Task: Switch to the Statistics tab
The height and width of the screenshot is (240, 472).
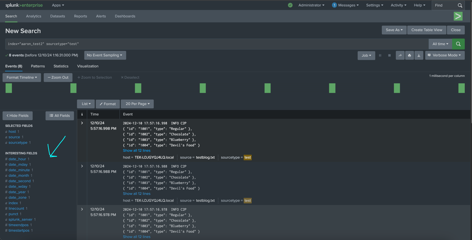Action: [x=61, y=66]
